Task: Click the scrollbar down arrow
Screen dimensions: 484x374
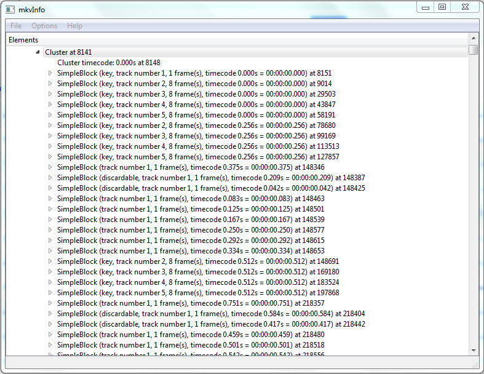Action: point(473,351)
